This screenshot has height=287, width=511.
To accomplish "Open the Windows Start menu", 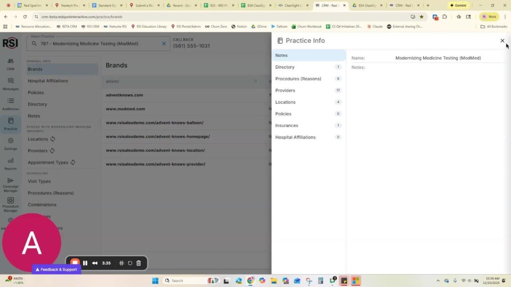I will [x=155, y=281].
